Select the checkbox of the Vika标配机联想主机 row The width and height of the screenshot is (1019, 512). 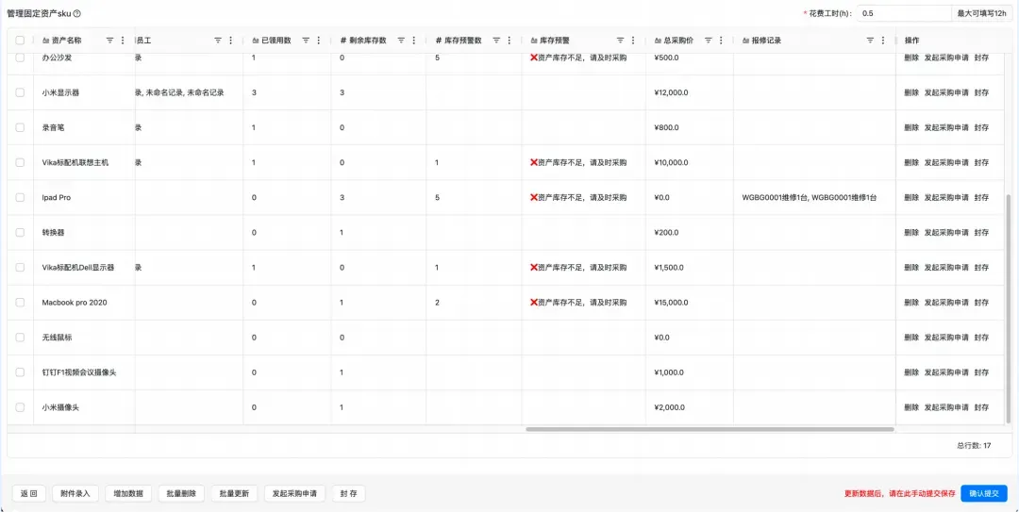pyautogui.click(x=20, y=162)
